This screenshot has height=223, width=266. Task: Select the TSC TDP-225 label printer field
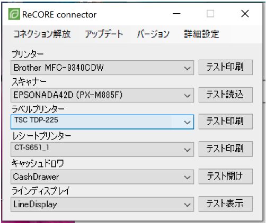point(102,122)
